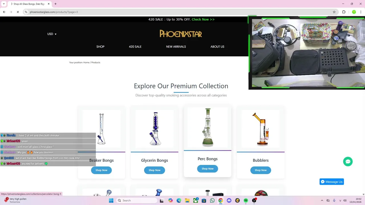Open Discord from the taskbar
Screen dimensions: 365x205
pos(229,200)
